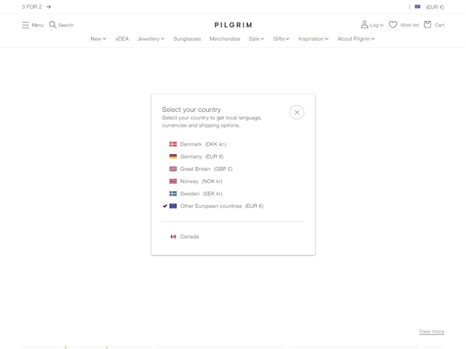Screen dimensions: 466x349
Task: Expand the New dropdown menu
Action: pyautogui.click(x=98, y=39)
